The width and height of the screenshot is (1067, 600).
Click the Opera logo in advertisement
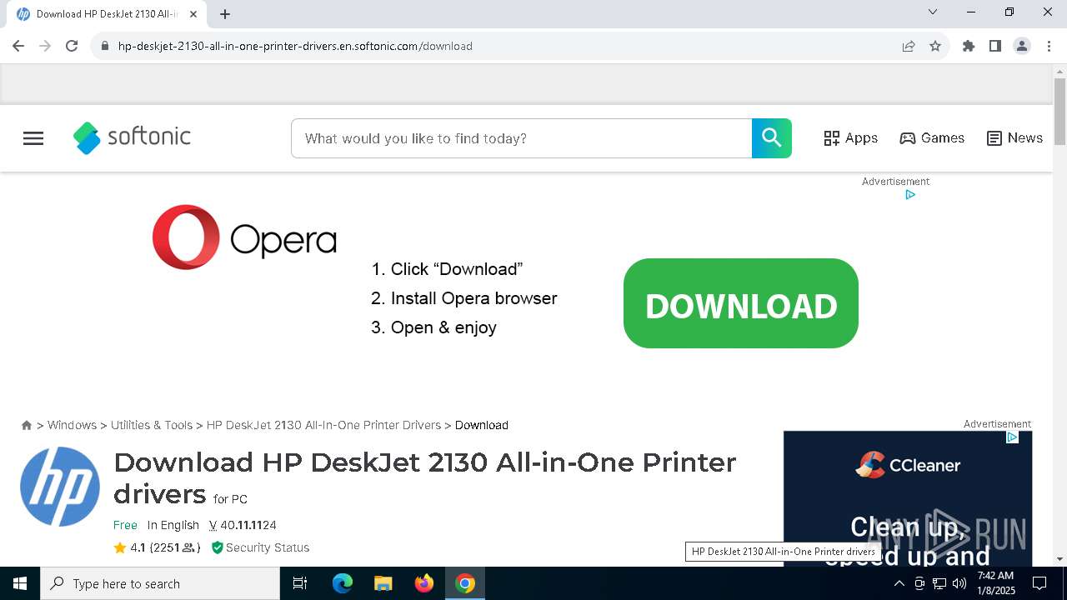click(244, 237)
